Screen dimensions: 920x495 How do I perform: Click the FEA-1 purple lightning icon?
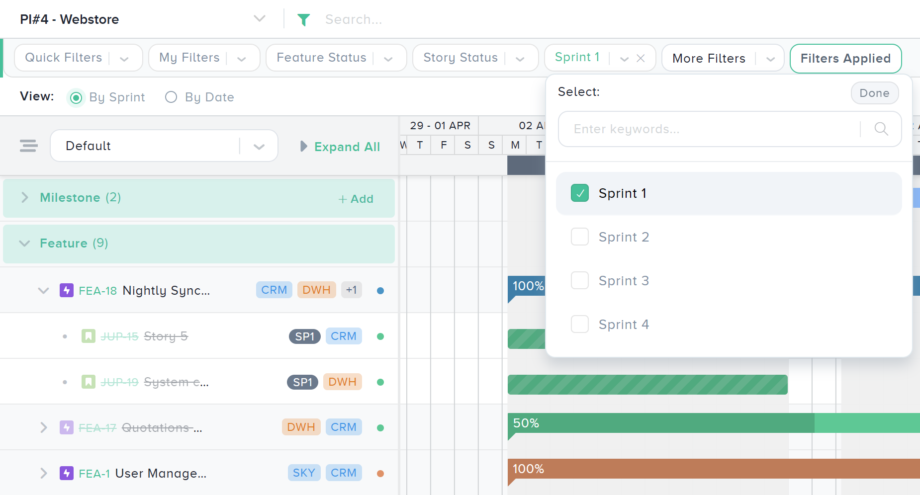67,473
